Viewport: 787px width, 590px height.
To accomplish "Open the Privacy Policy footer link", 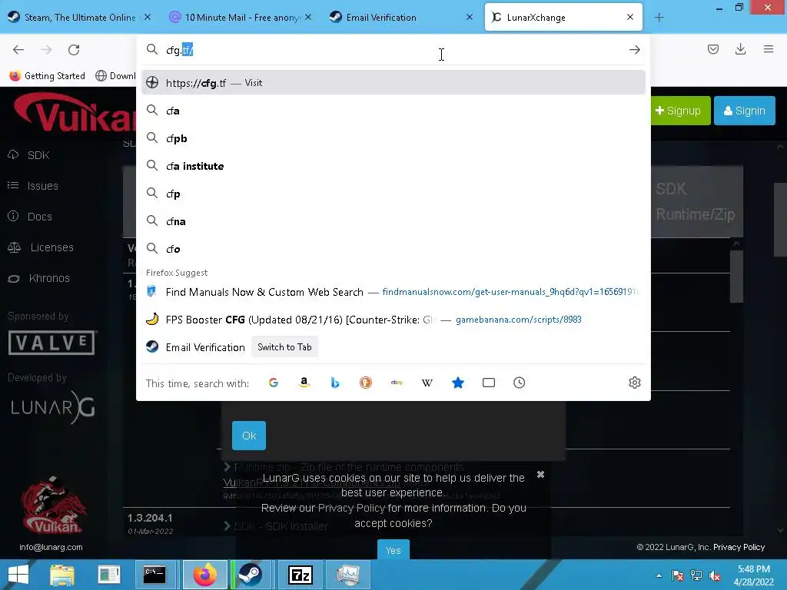I will click(x=739, y=547).
